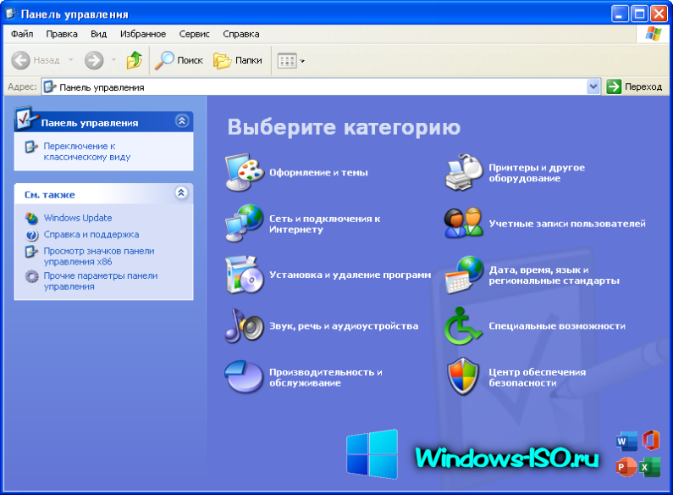Viewport: 673px width, 495px height.
Task: Click the Оформление и темы label
Action: coord(318,173)
